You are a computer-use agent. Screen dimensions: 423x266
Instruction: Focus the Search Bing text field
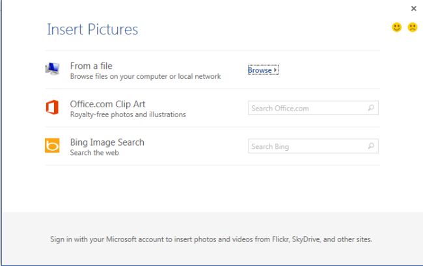pos(306,146)
